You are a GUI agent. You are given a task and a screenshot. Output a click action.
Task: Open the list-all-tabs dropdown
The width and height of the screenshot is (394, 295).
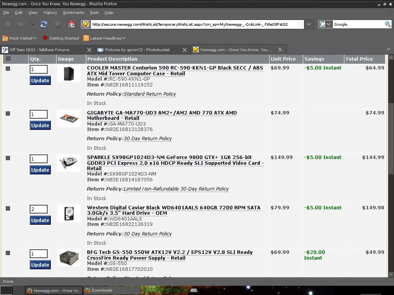389,50
